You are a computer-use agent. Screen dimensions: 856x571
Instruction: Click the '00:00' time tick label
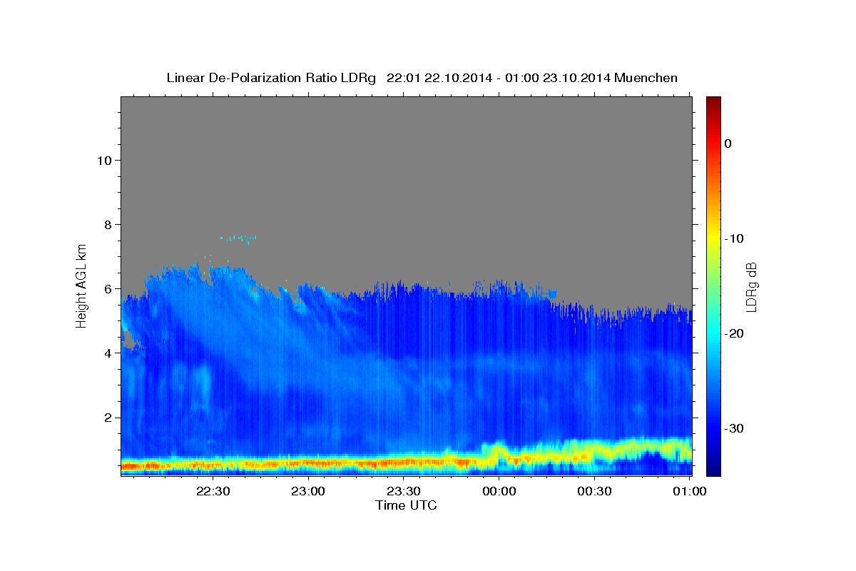499,491
